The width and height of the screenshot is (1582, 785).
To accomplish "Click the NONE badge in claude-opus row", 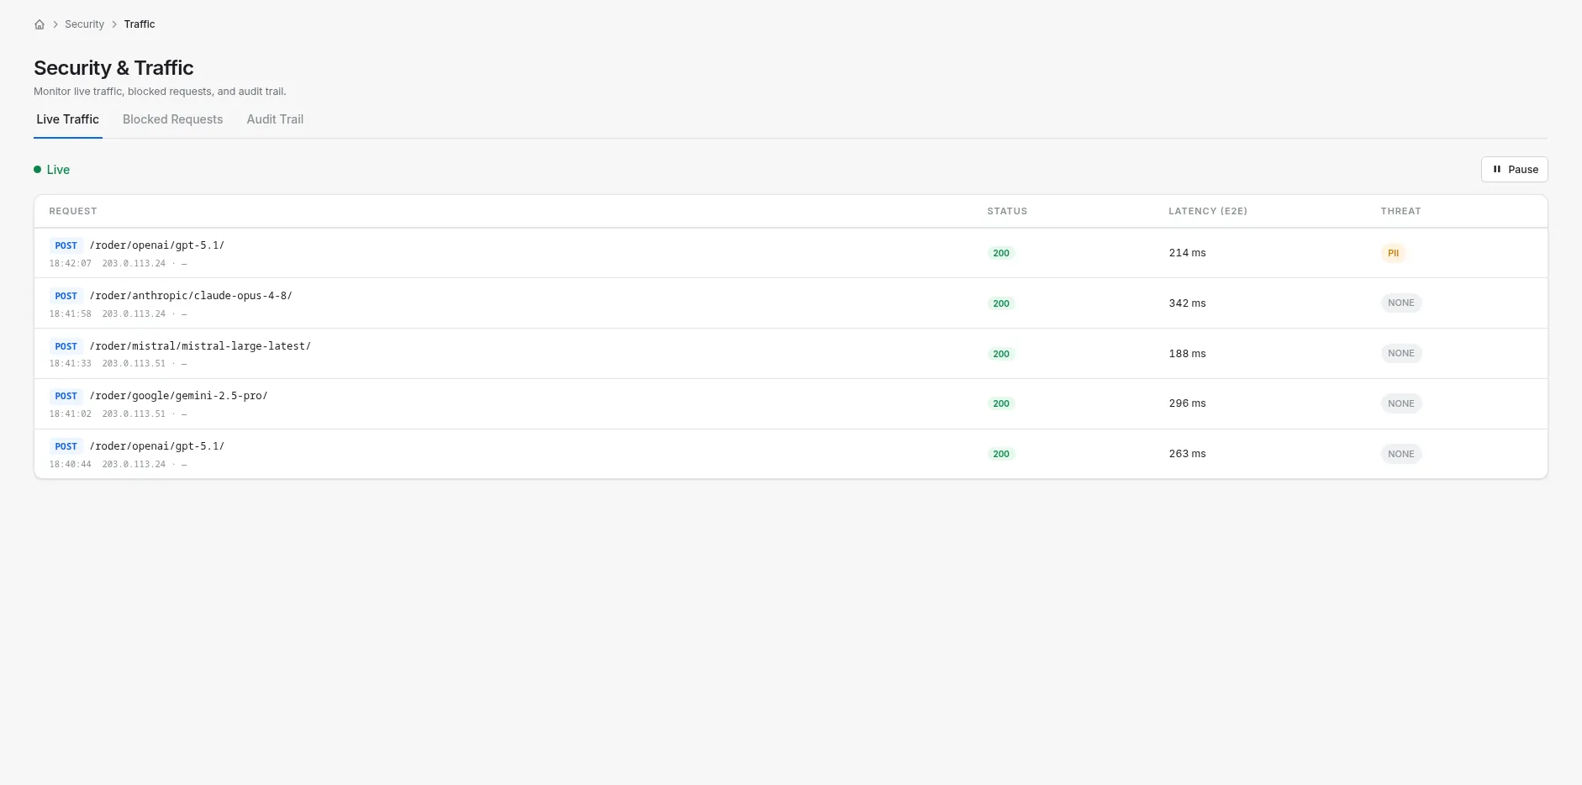I will point(1401,303).
